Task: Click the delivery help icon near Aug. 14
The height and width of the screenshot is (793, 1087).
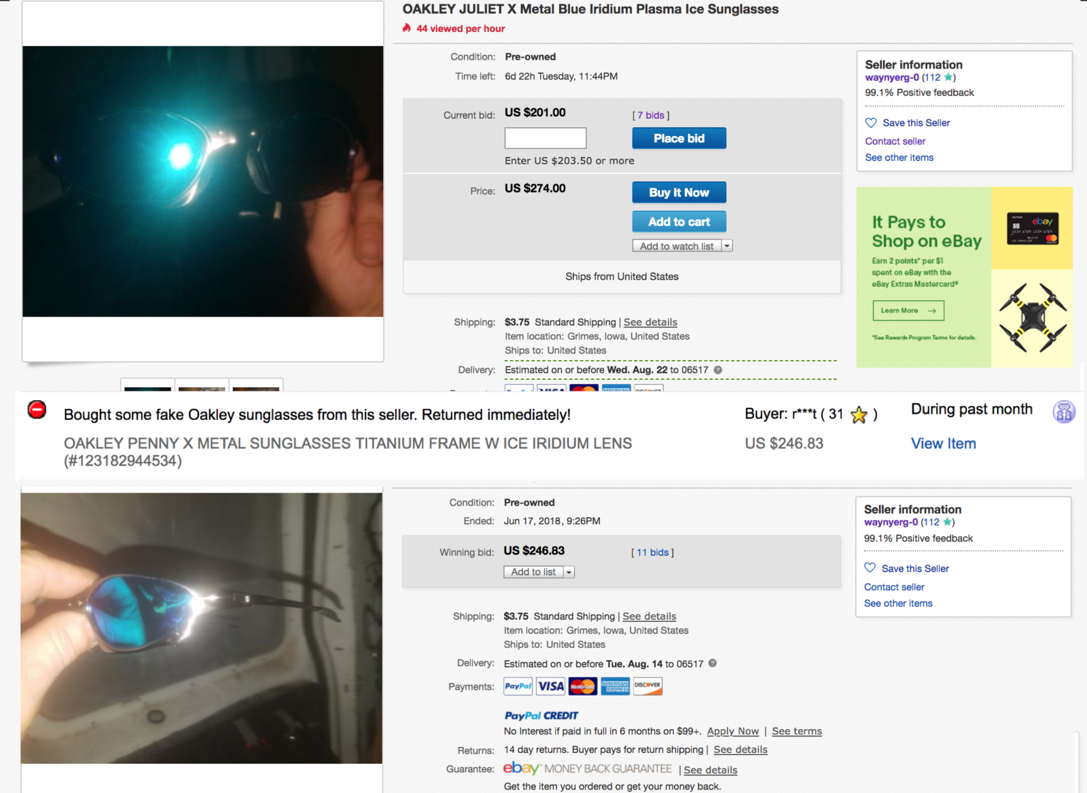Action: pos(713,663)
